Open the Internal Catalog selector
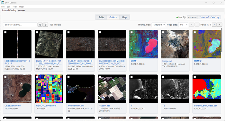 tap(209, 17)
